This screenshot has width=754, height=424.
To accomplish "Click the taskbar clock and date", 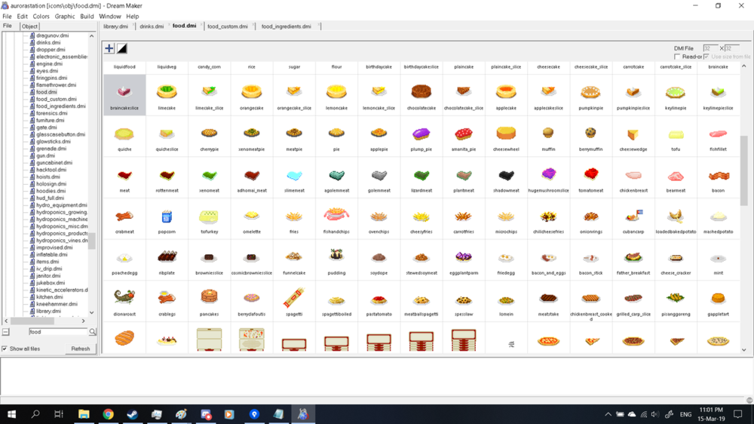I will [x=711, y=414].
